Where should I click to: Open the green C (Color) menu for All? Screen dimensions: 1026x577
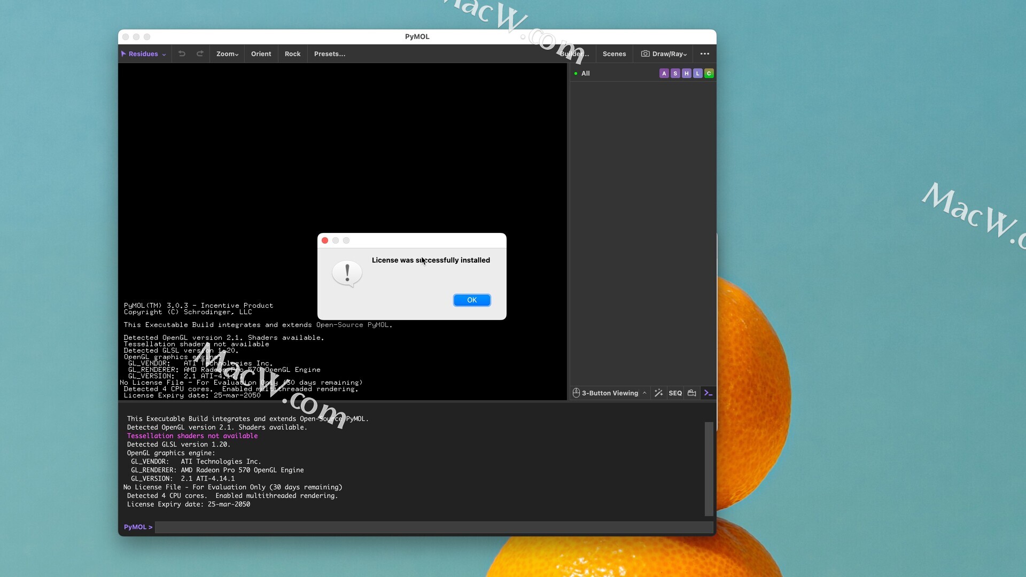coord(709,74)
